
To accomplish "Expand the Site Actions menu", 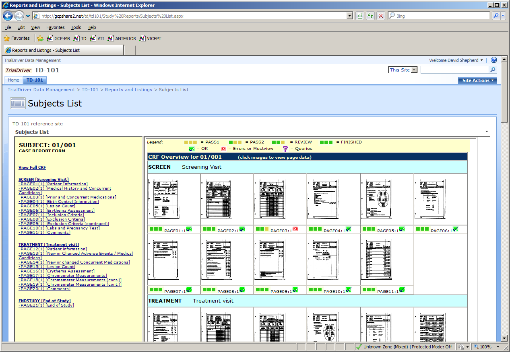I will pyautogui.click(x=477, y=80).
